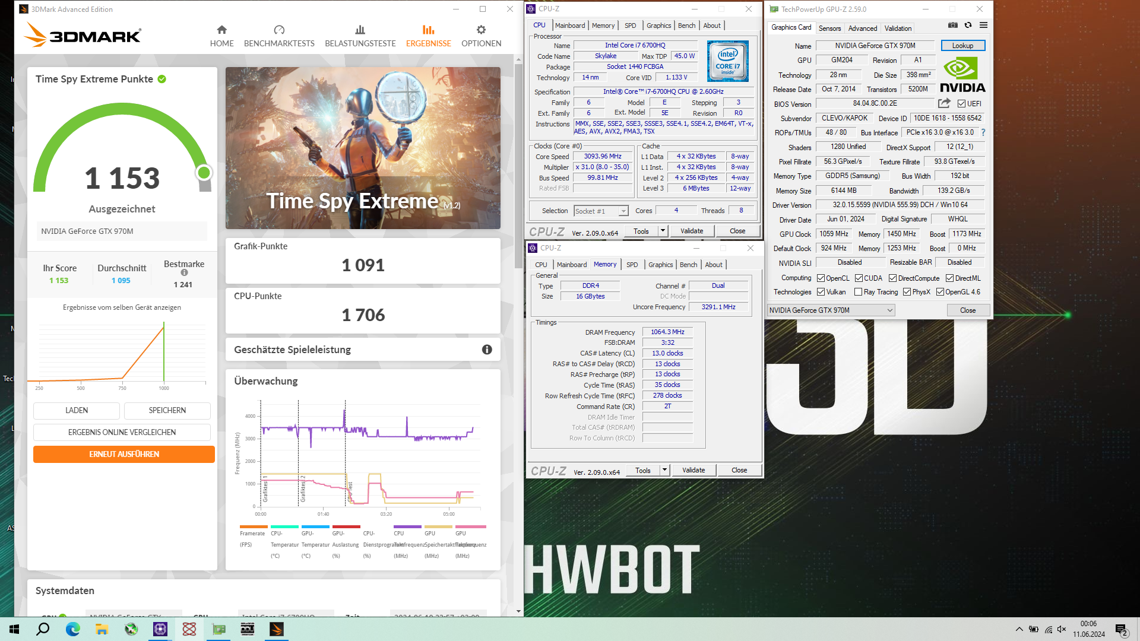Screen dimensions: 1140x641
Task: Toggle the Vulkan checkbox in GPU-Z
Action: coord(821,292)
